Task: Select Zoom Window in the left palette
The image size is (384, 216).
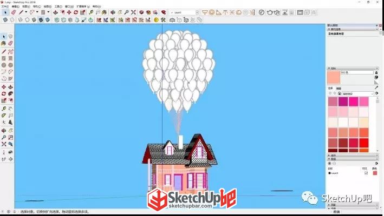Action: tap(10, 138)
